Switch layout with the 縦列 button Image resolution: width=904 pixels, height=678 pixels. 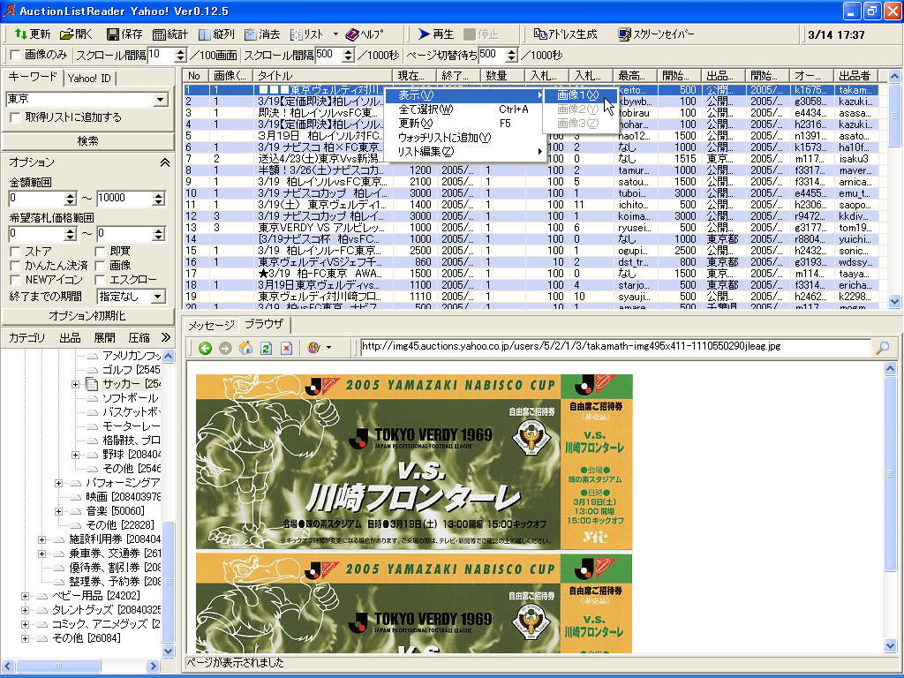click(216, 34)
